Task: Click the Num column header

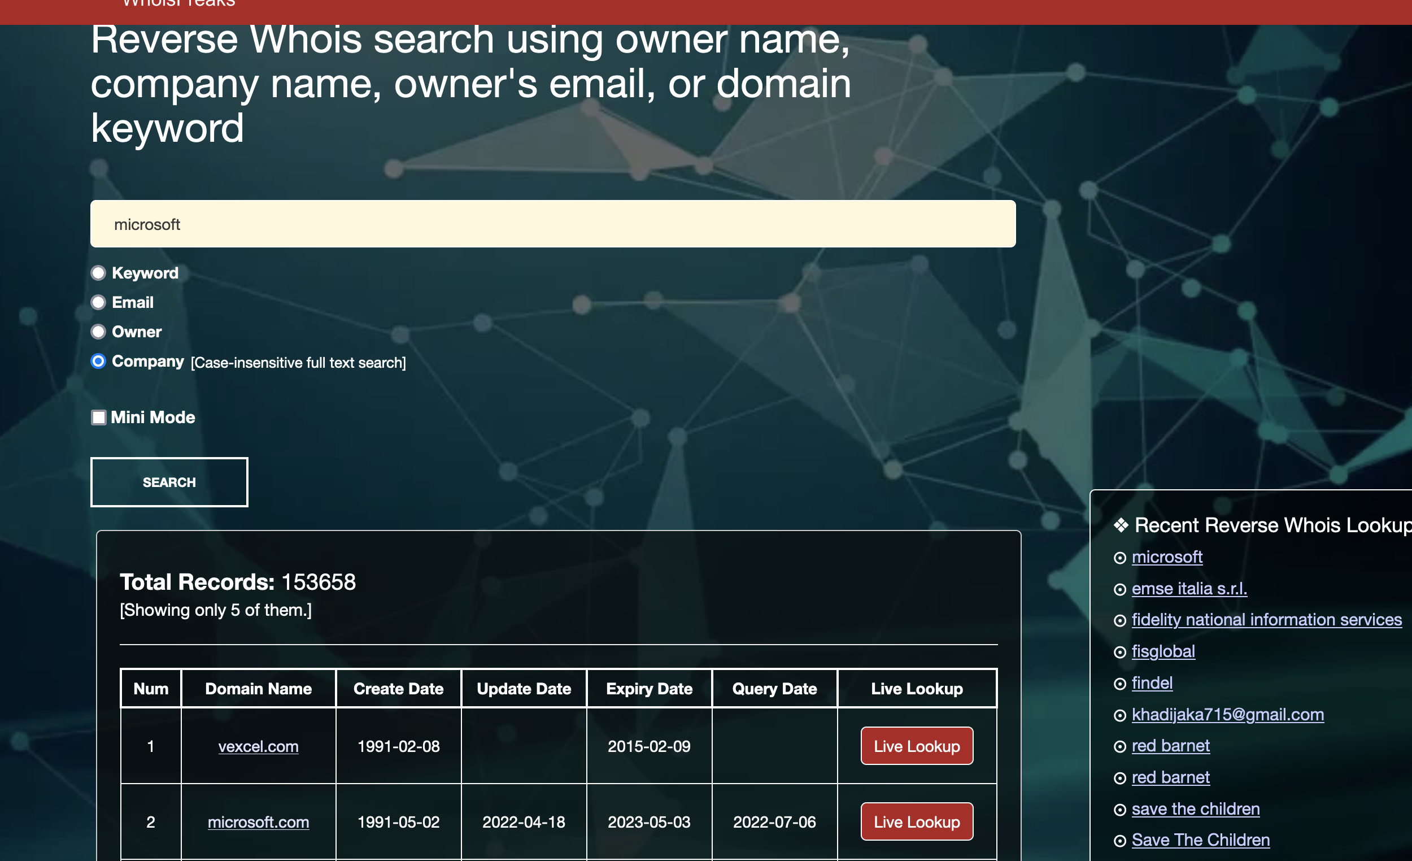Action: pyautogui.click(x=151, y=689)
